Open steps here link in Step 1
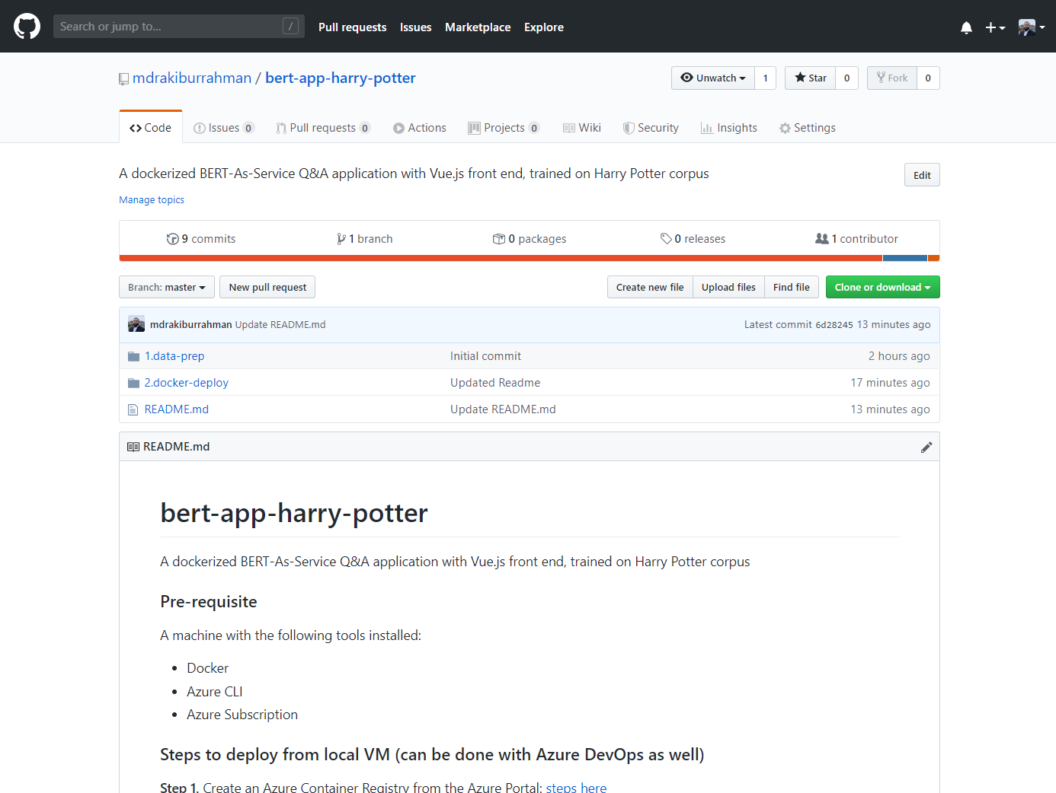This screenshot has width=1056, height=793. point(576,788)
